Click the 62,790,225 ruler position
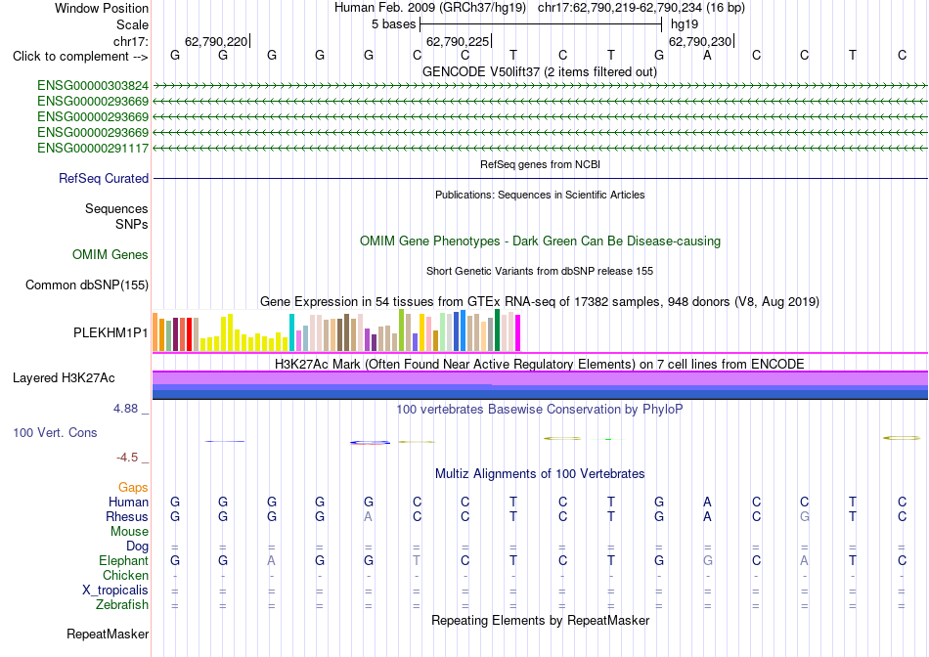This screenshot has height=657, width=929. (x=458, y=41)
